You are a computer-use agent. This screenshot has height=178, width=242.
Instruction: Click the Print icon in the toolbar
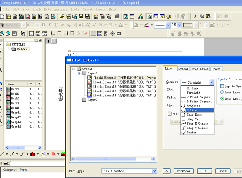pyautogui.click(x=118, y=16)
